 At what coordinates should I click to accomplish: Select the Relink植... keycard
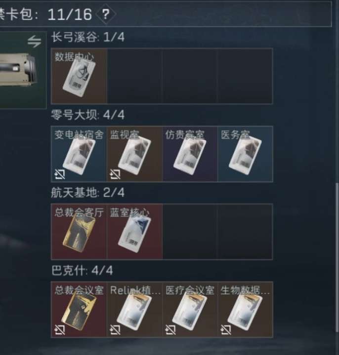134,310
